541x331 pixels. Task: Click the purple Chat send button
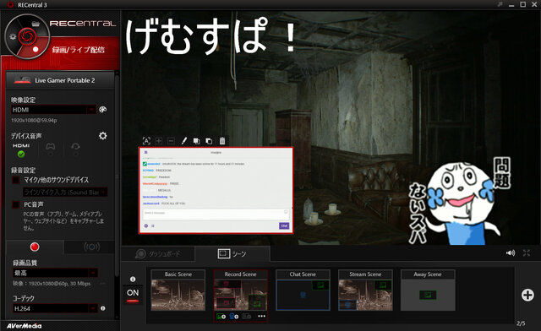[284, 225]
